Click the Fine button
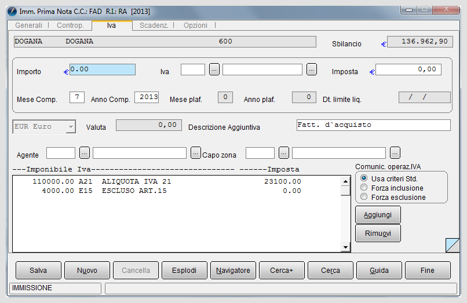 428,270
